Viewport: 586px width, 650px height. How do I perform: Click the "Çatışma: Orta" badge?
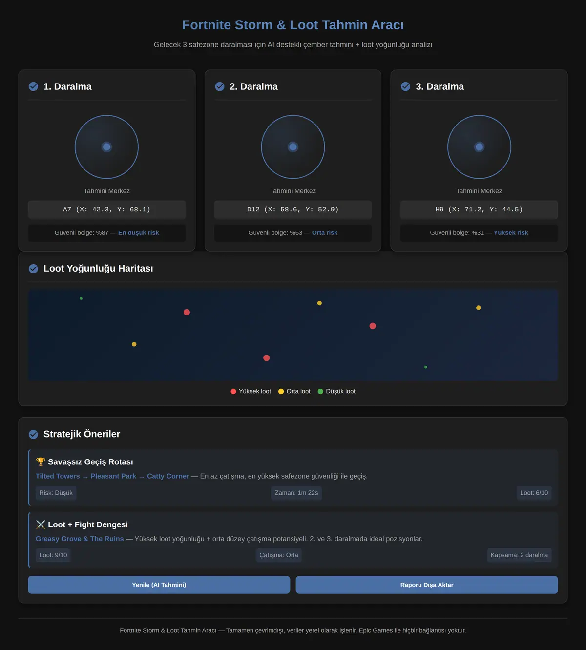tap(278, 555)
